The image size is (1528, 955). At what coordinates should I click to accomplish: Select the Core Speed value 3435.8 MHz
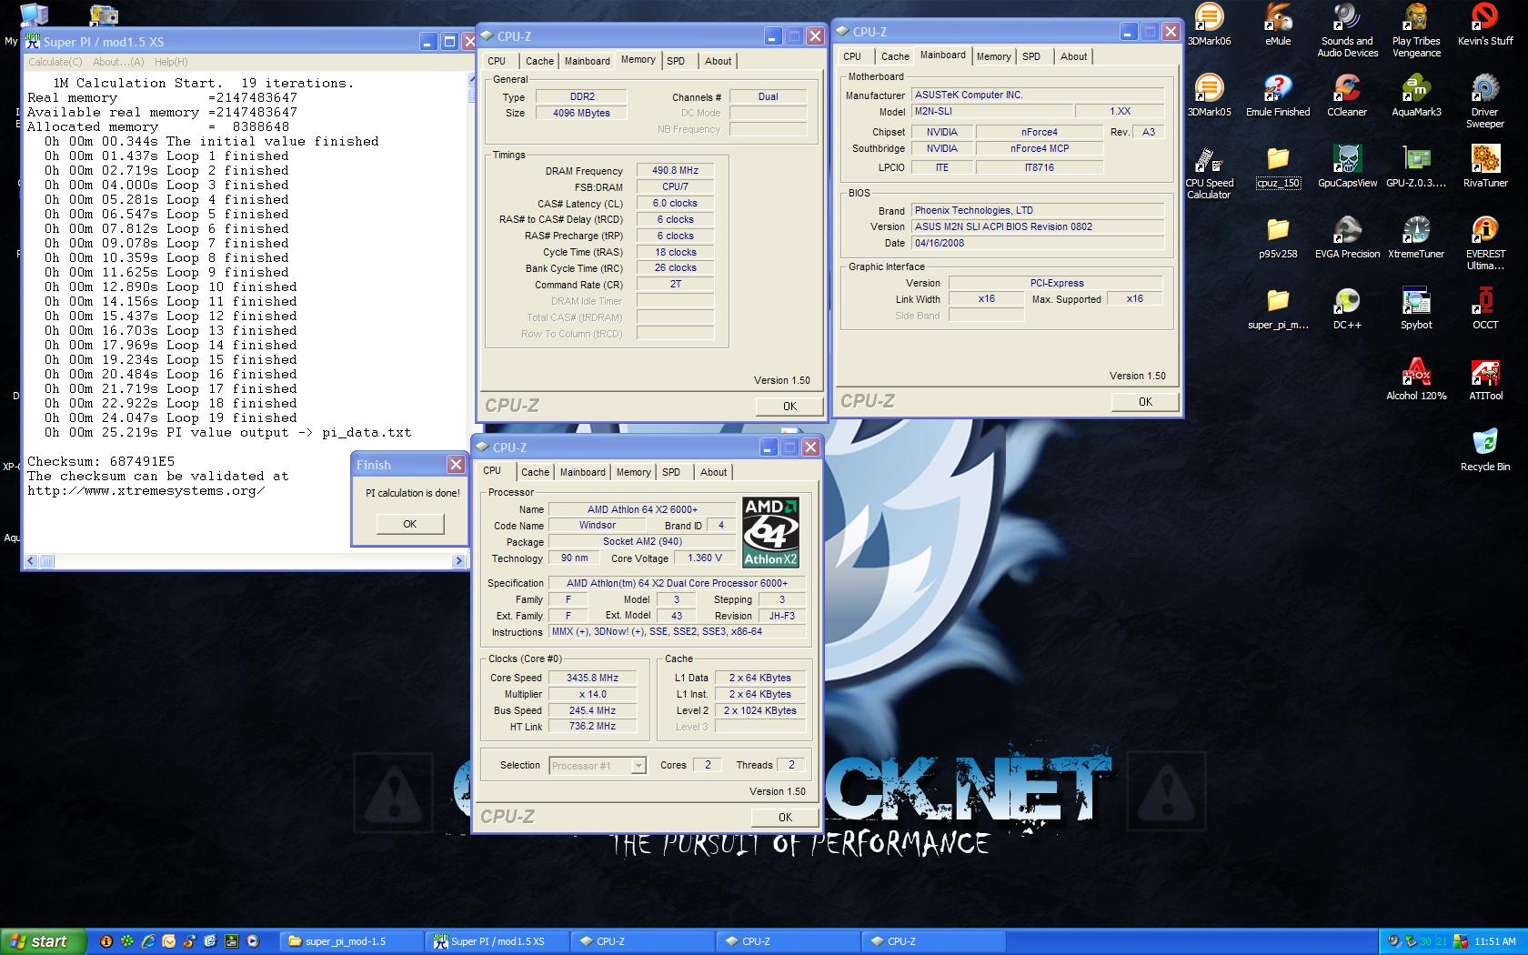click(x=592, y=679)
